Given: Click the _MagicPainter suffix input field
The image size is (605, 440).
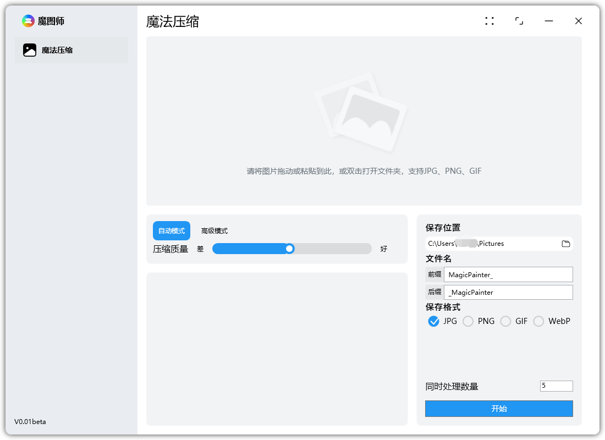Looking at the screenshot, I should [508, 292].
